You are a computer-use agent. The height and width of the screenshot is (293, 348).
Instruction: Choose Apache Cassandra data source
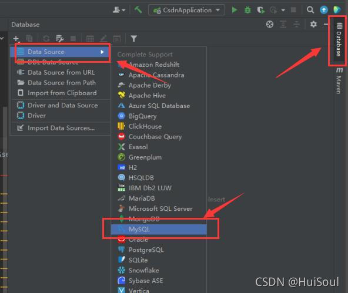point(159,75)
